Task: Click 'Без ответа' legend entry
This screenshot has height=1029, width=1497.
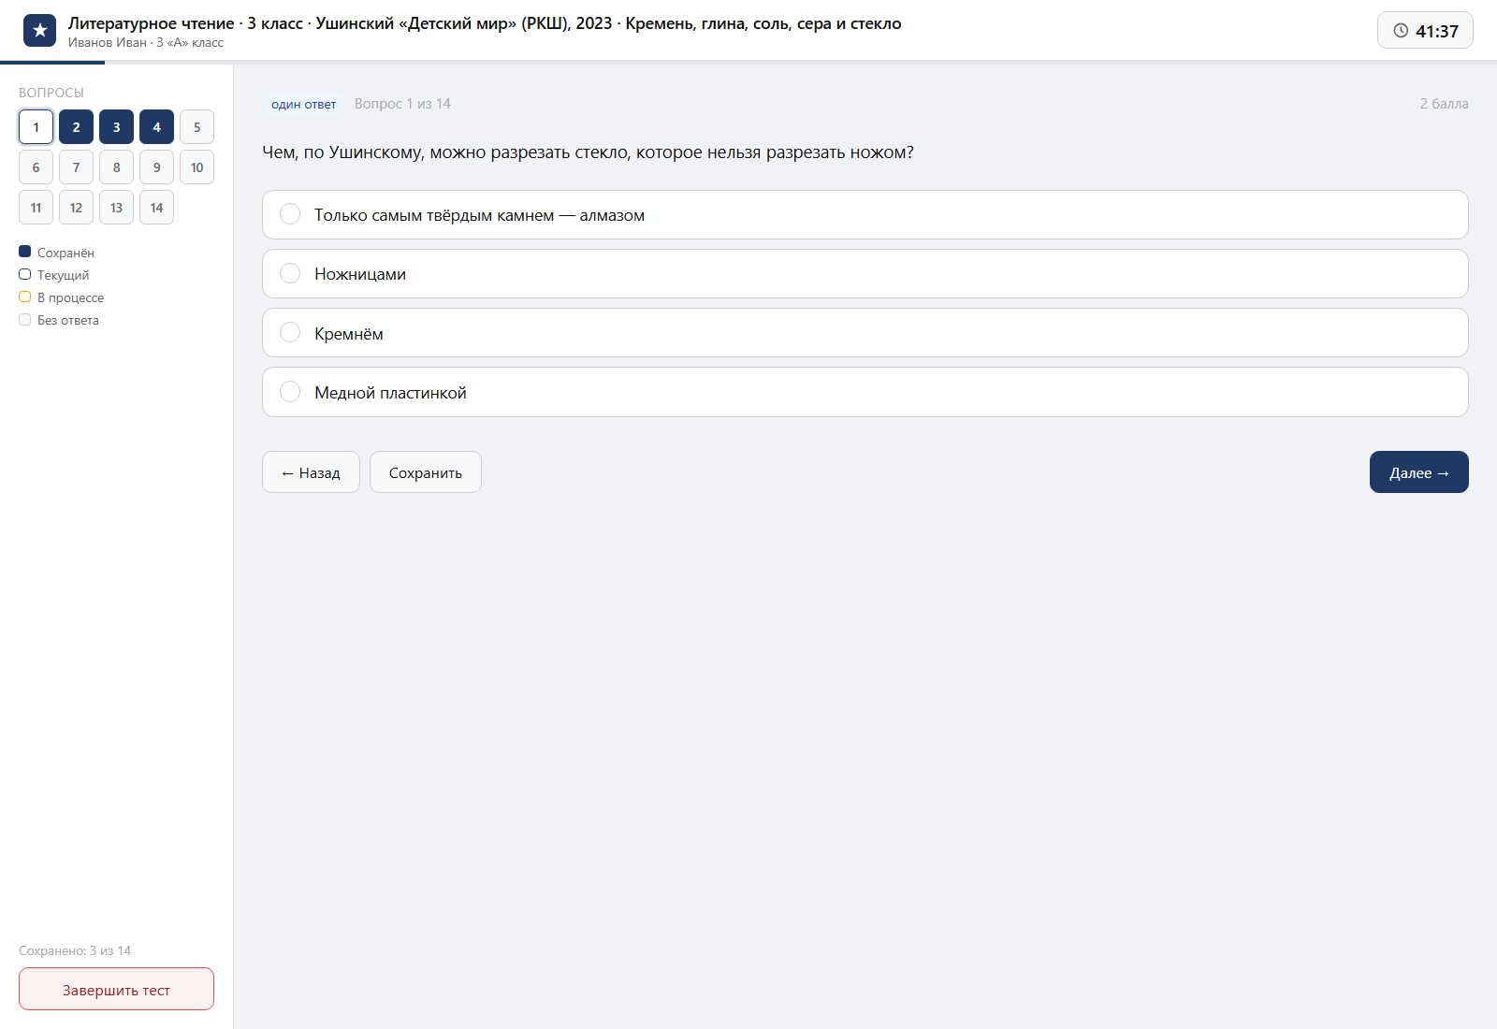Action: pos(59,320)
